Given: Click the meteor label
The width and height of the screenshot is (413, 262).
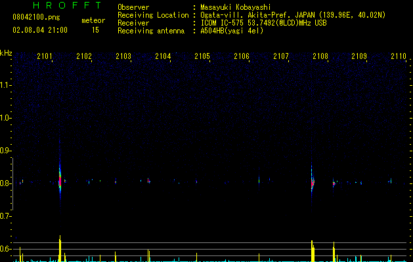Looking at the screenshot, I should pyautogui.click(x=93, y=20).
